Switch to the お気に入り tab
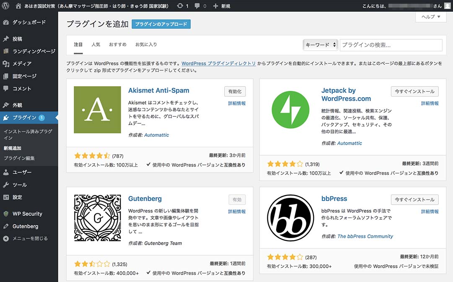The height and width of the screenshot is (282, 453). [146, 44]
